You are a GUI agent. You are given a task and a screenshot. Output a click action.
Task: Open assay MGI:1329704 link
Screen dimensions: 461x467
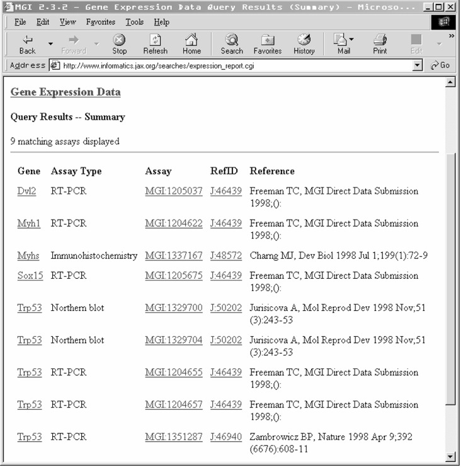click(x=174, y=340)
